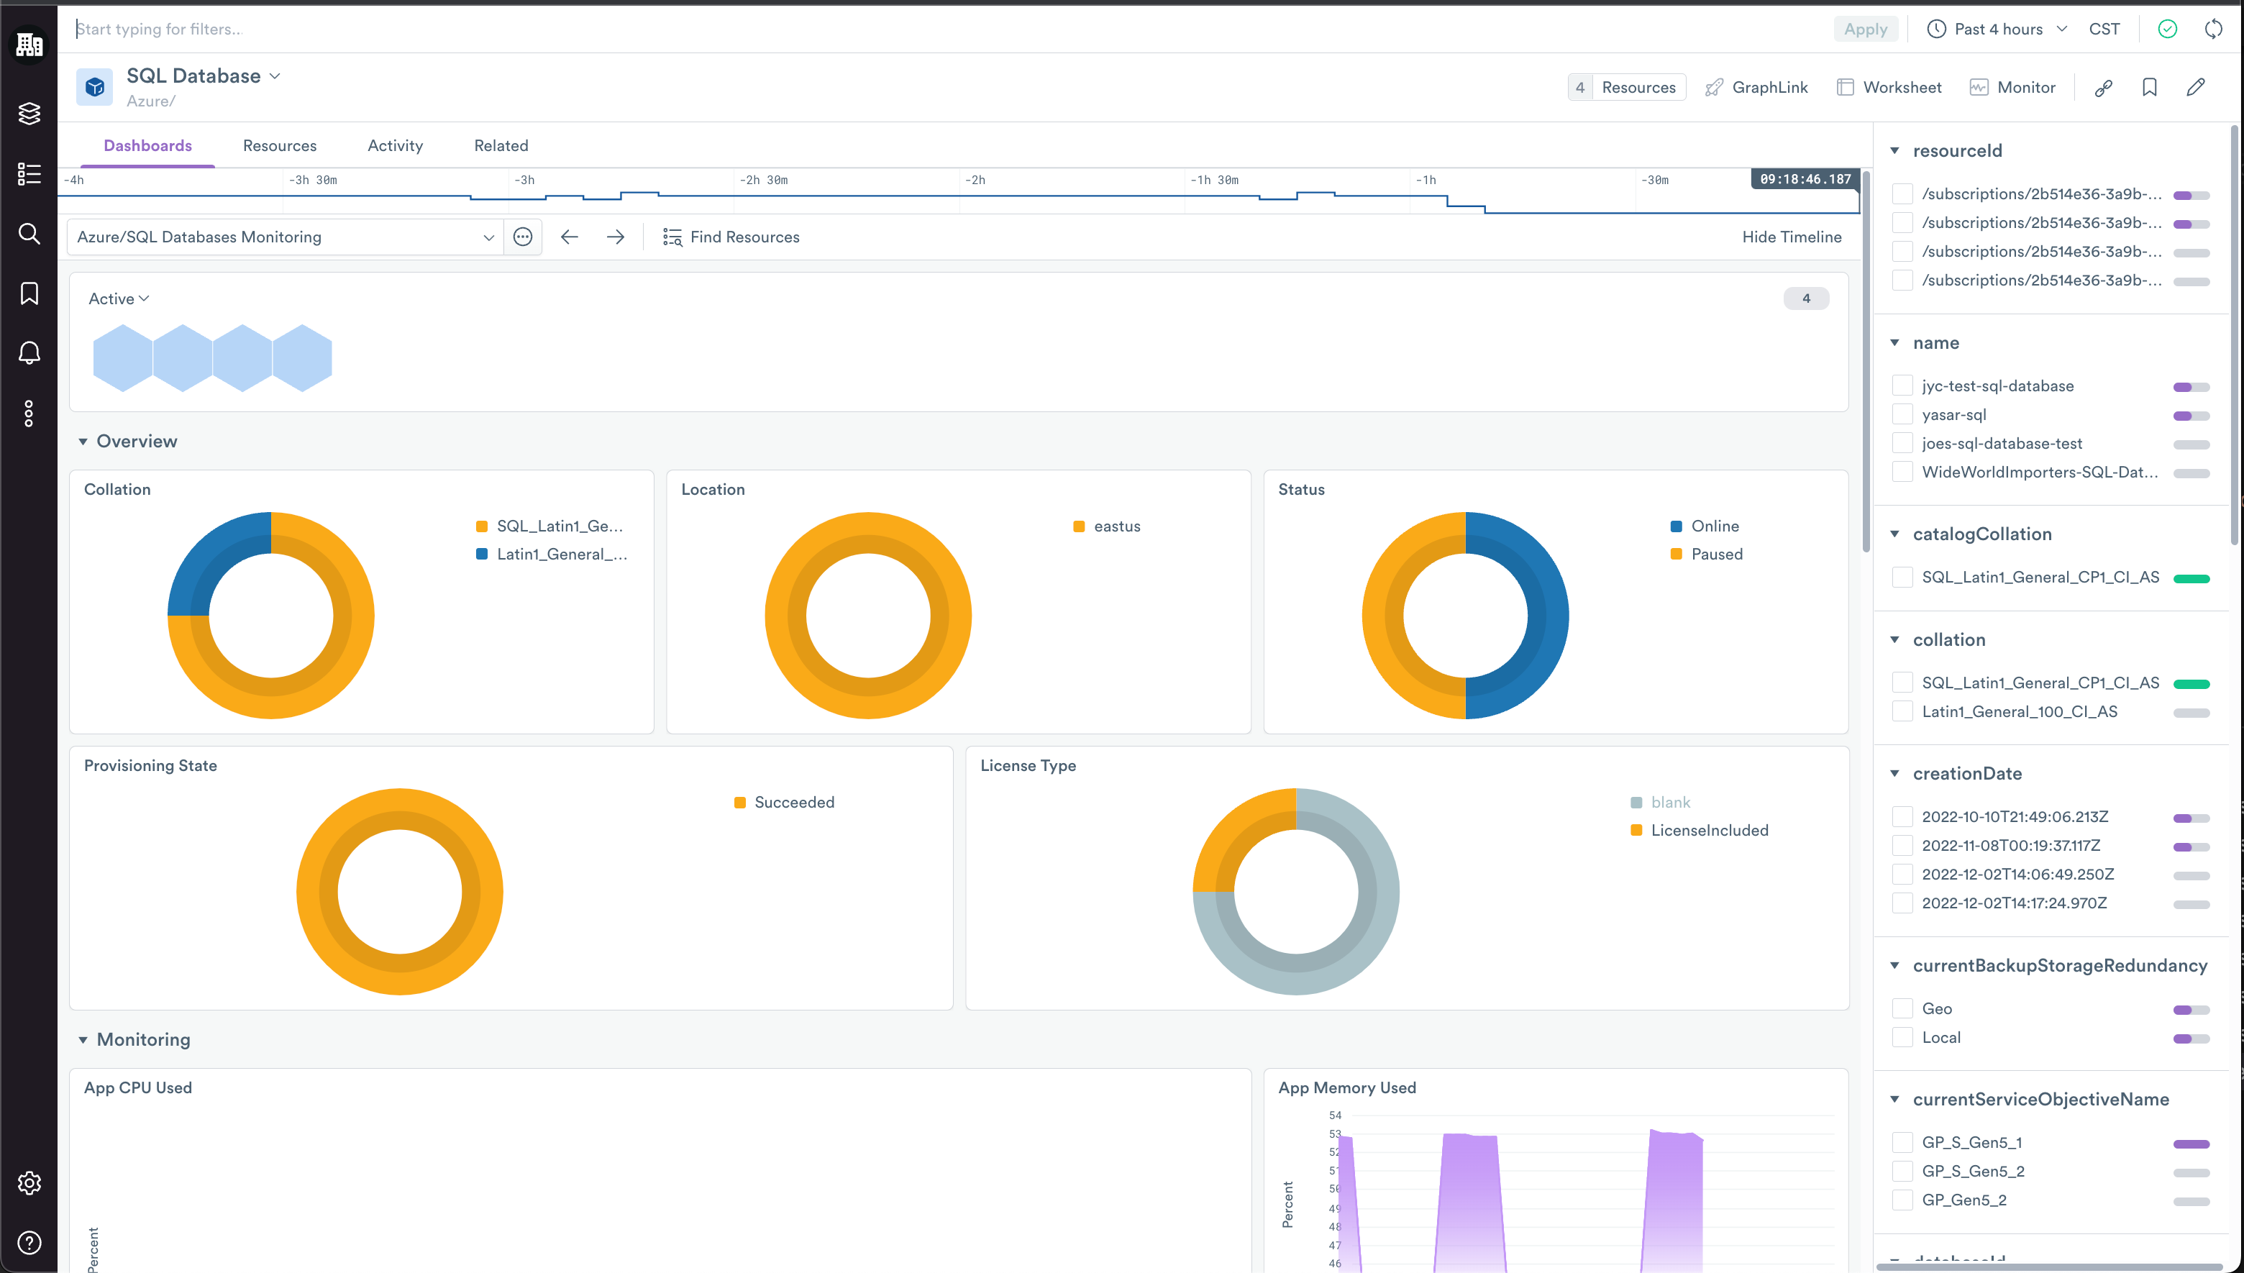Open the Related tab

pos(501,146)
